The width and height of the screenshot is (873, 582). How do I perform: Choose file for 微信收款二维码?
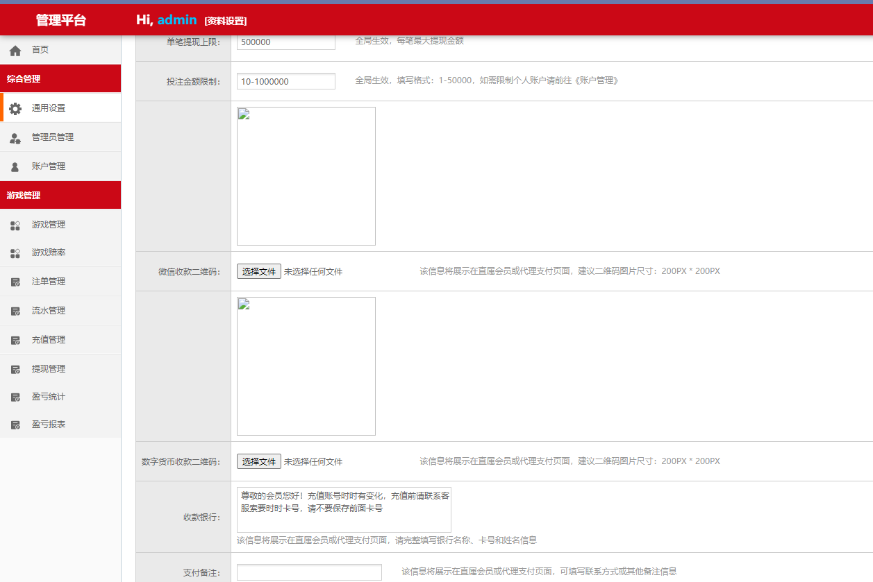pyautogui.click(x=259, y=271)
